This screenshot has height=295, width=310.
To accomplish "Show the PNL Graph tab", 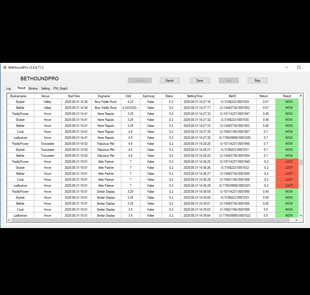I will click(x=60, y=88).
